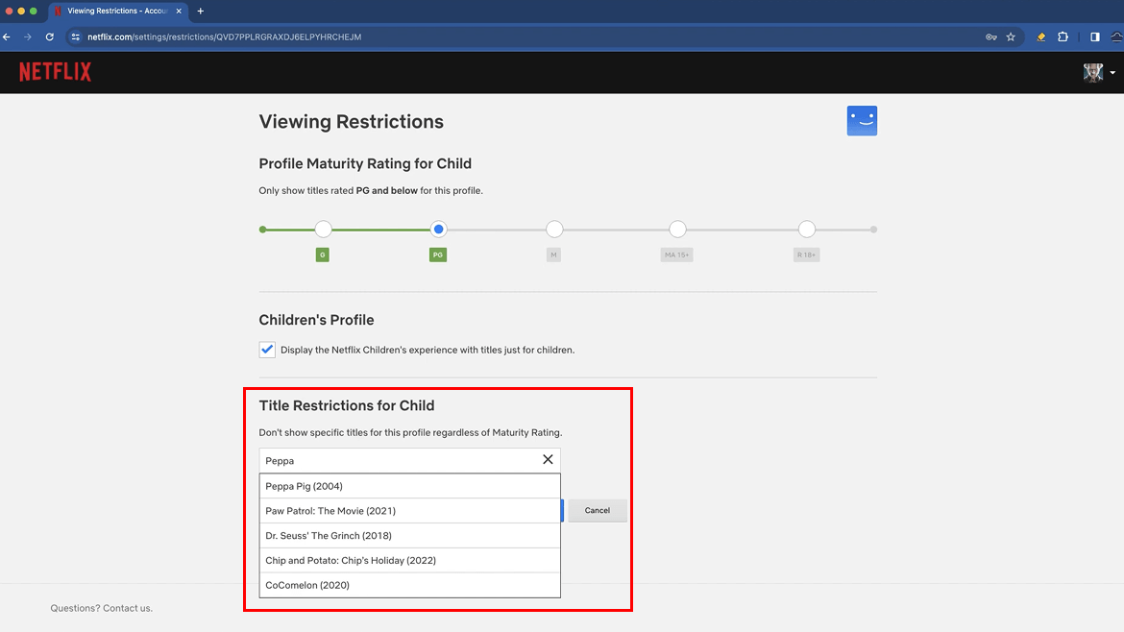Click the Child profile avatar icon
This screenshot has width=1124, height=632.
point(861,120)
